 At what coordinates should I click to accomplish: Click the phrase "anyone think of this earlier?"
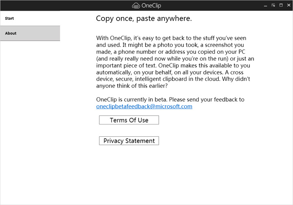[132, 86]
